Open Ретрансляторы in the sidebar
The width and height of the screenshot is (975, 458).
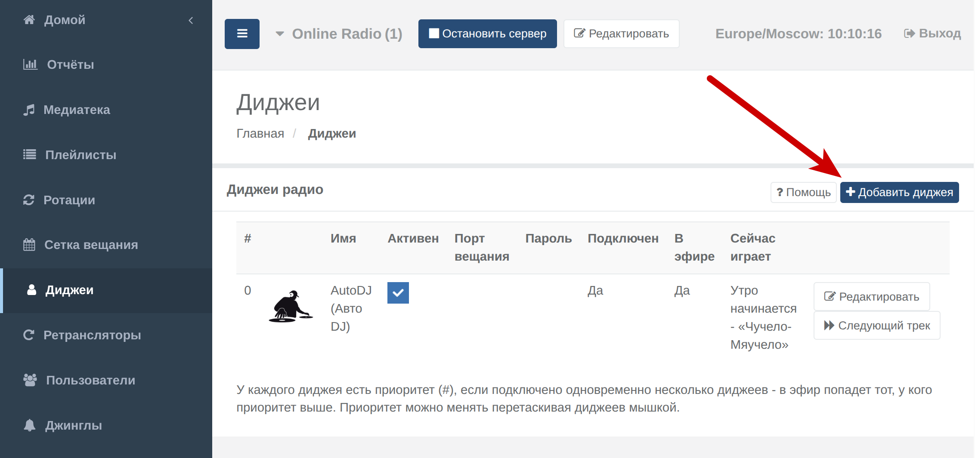[x=92, y=335]
